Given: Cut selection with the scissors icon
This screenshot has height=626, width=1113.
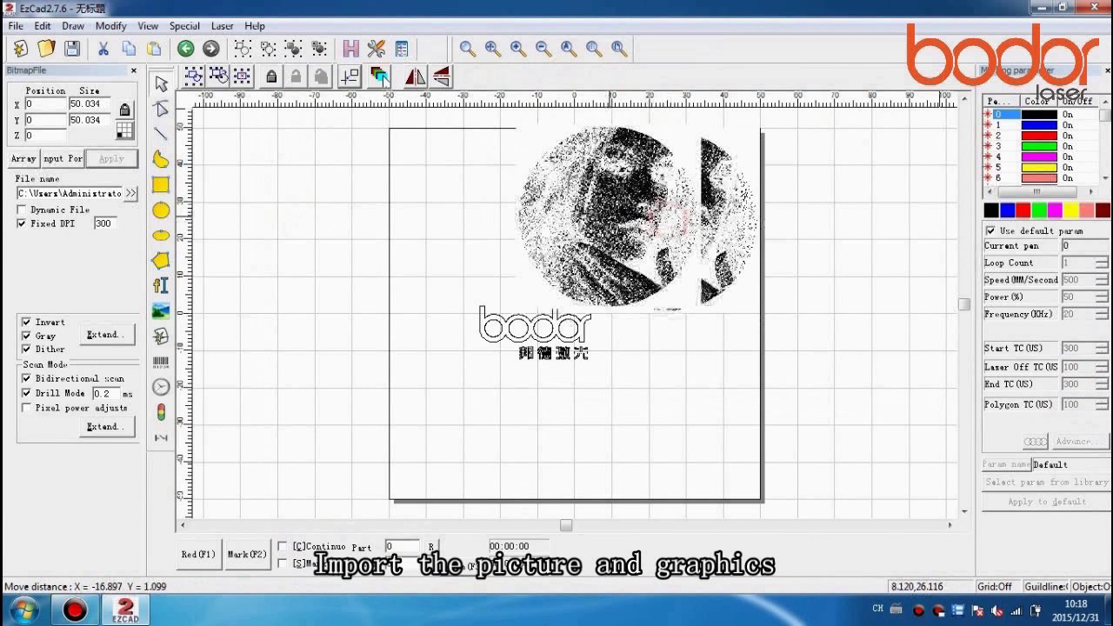Looking at the screenshot, I should click(103, 49).
